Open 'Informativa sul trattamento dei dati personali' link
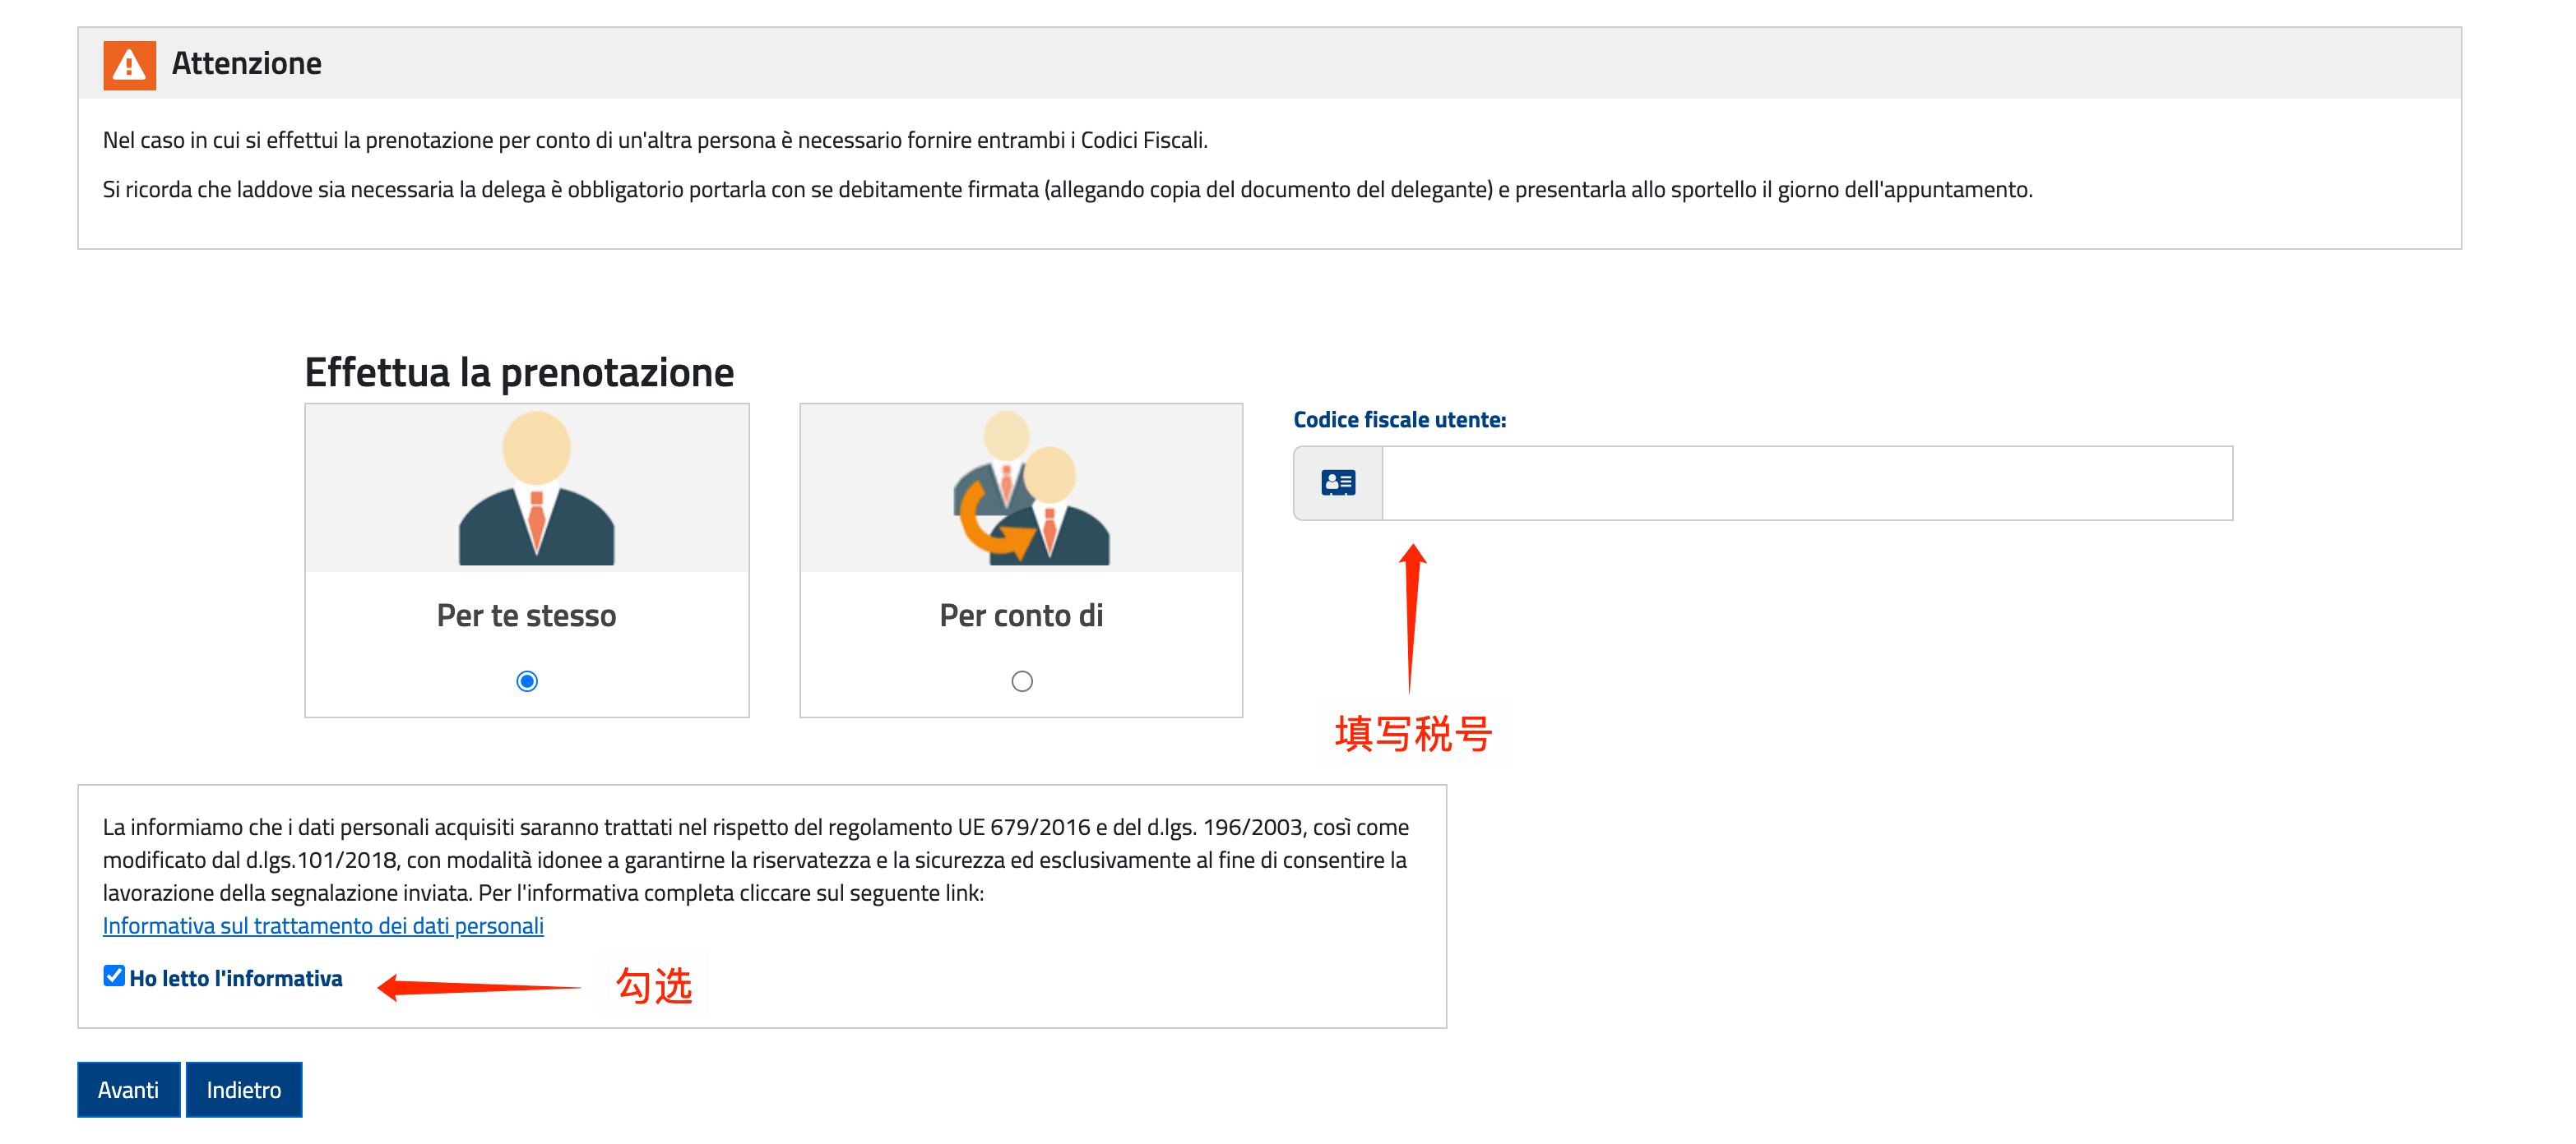The height and width of the screenshot is (1144, 2576). tap(323, 926)
